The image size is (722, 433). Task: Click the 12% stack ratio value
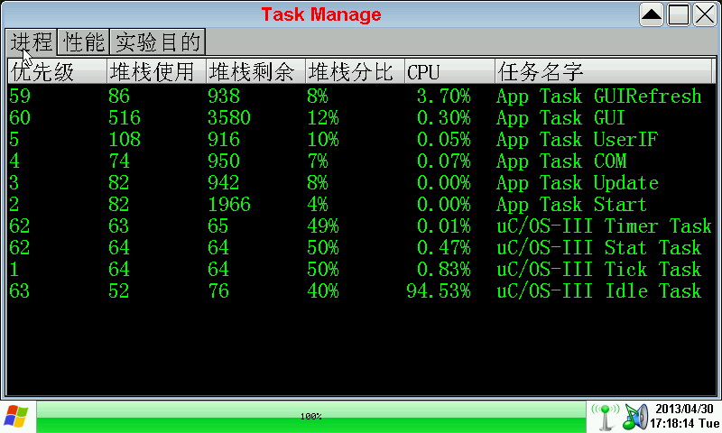[323, 118]
